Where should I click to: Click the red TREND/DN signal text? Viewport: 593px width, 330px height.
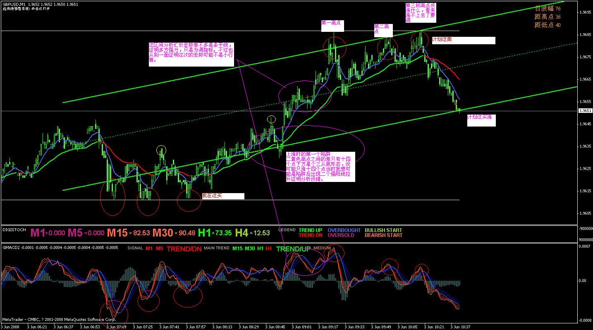tap(183, 249)
